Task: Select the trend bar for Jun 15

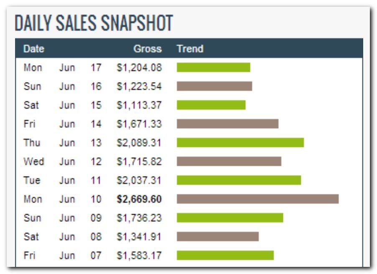Action: pos(211,105)
